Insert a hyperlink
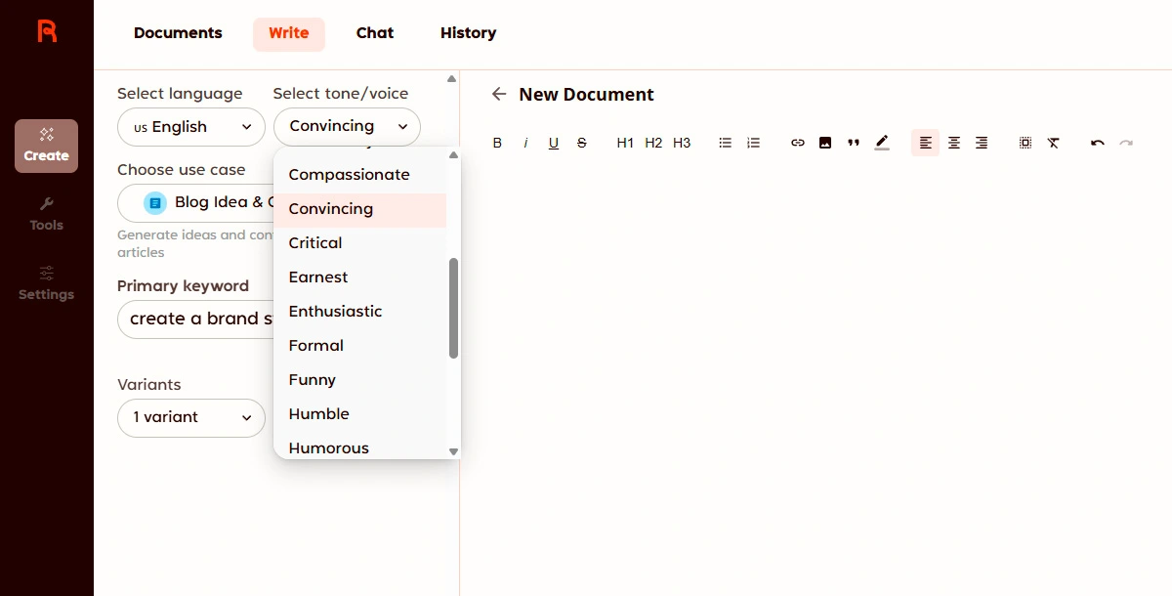Image resolution: width=1172 pixels, height=596 pixels. tap(798, 143)
